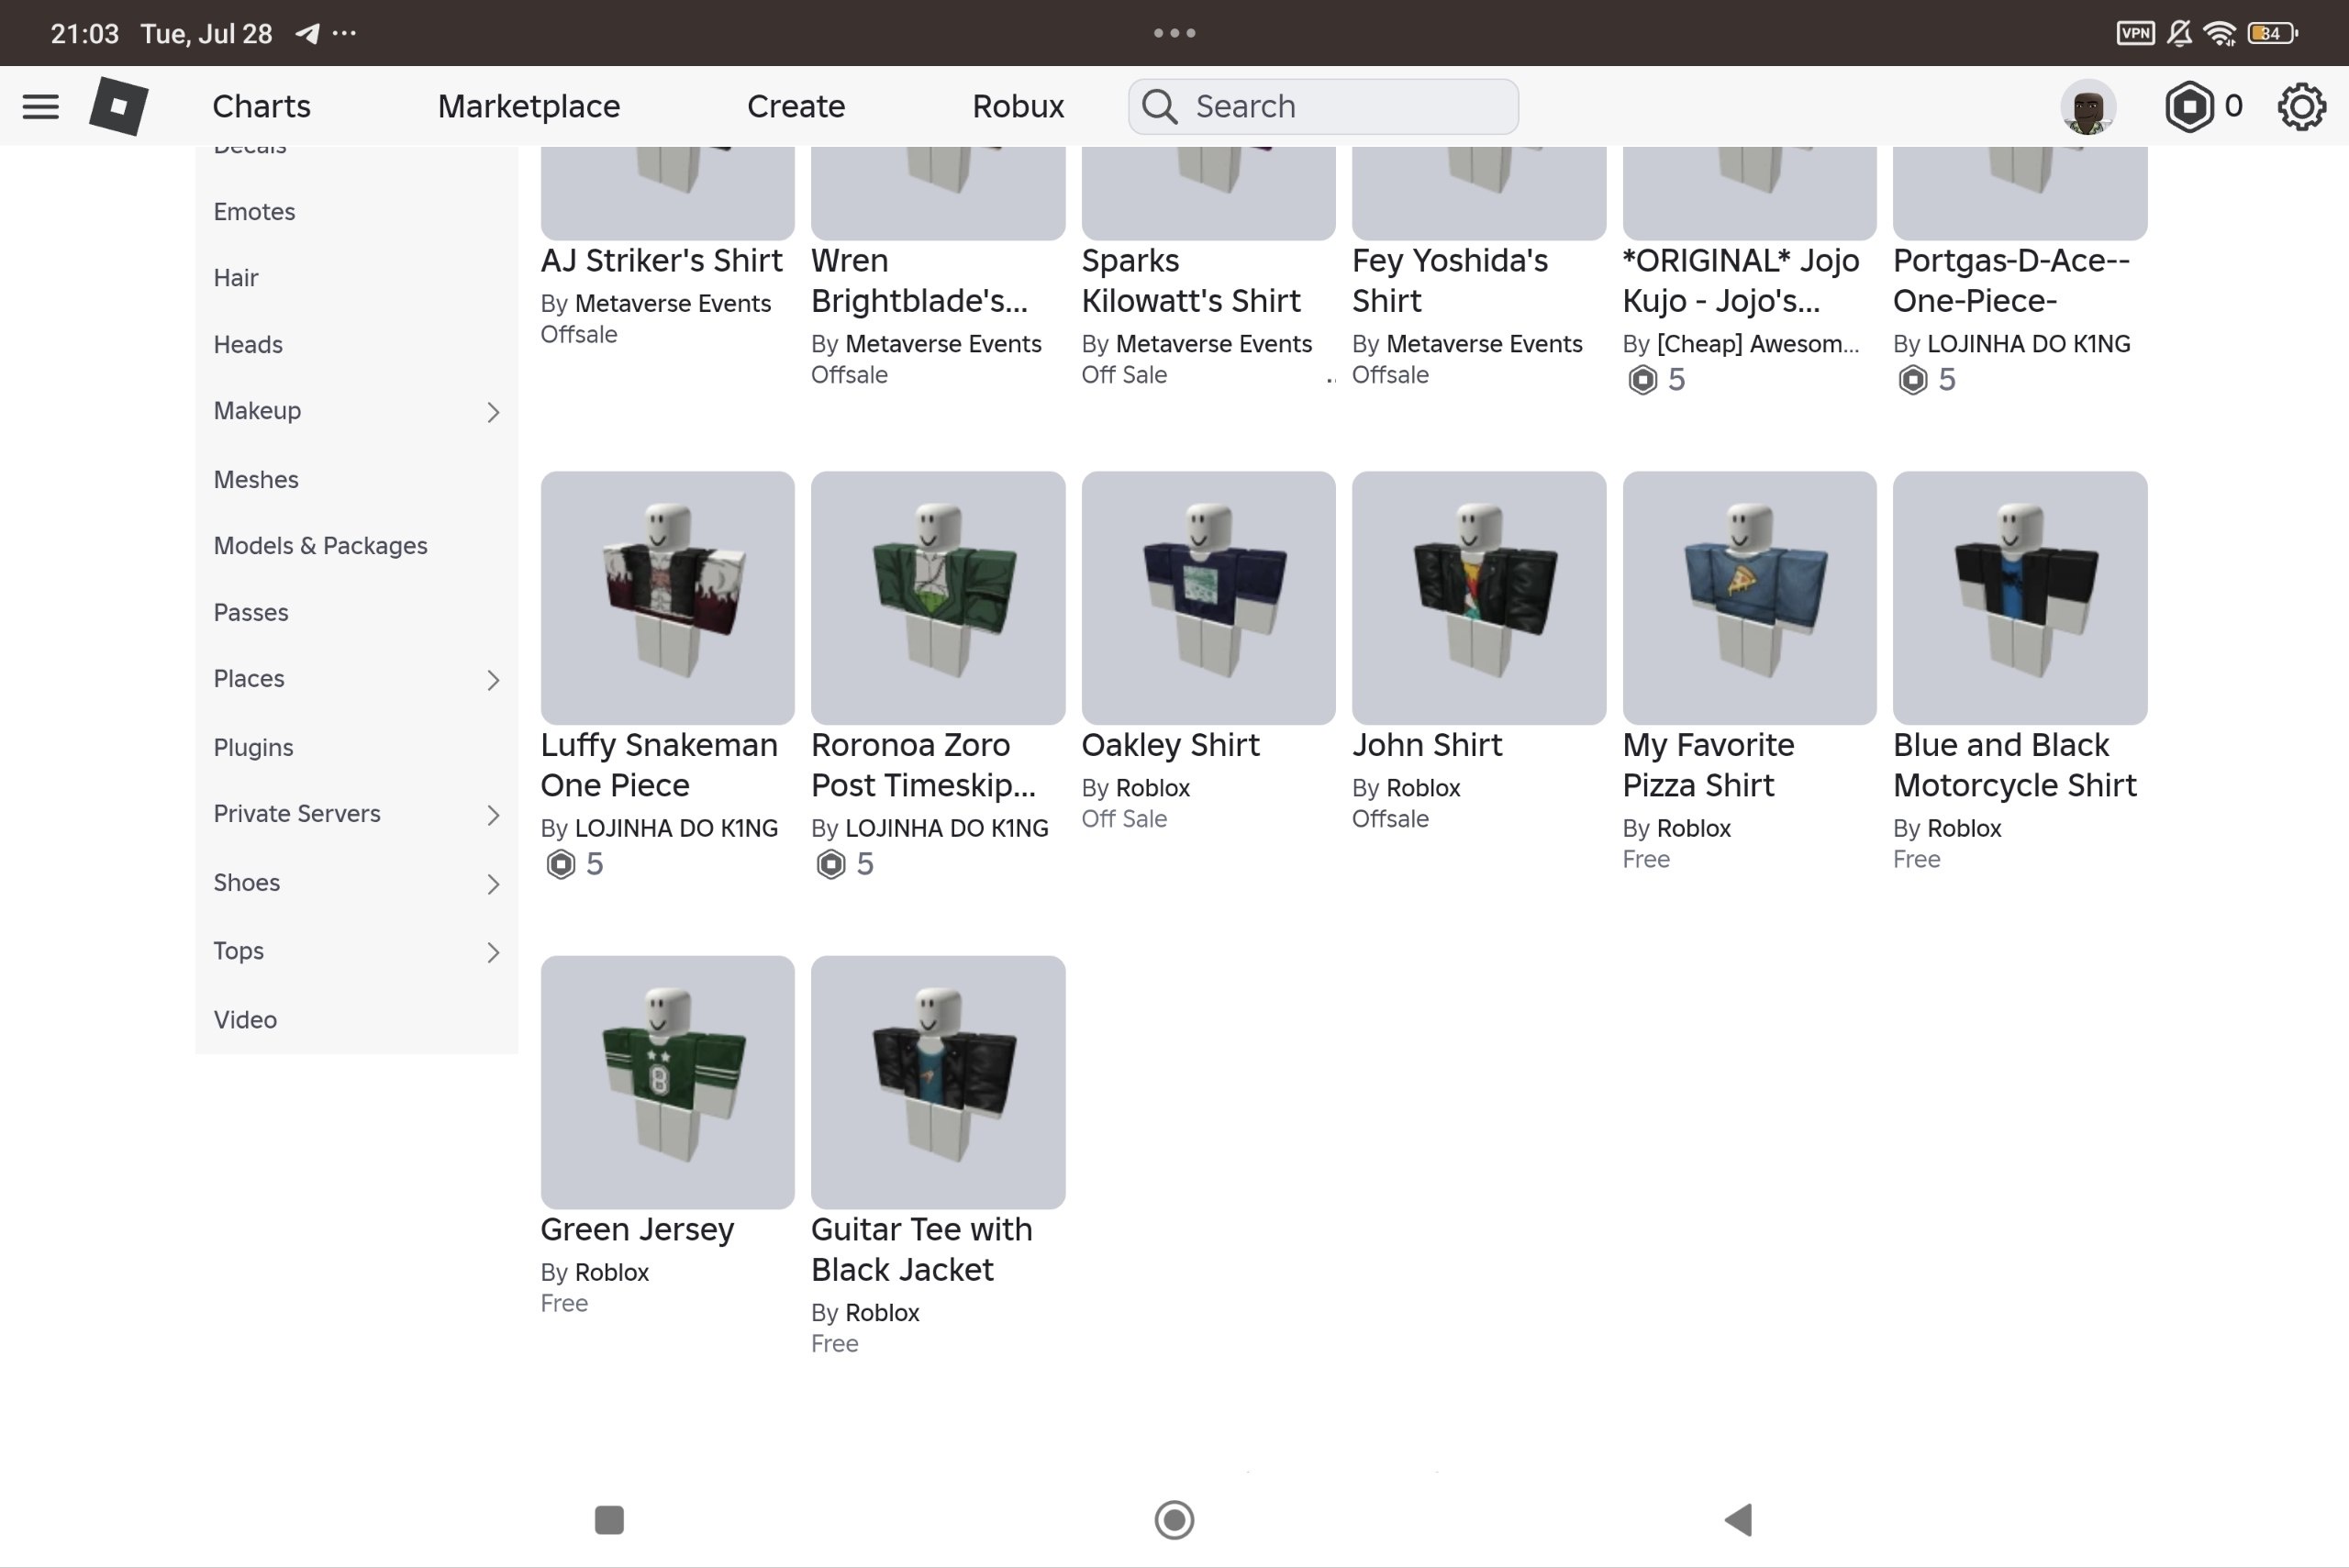The width and height of the screenshot is (2349, 1568).
Task: Open the Green Jersey title link
Action: (x=637, y=1230)
